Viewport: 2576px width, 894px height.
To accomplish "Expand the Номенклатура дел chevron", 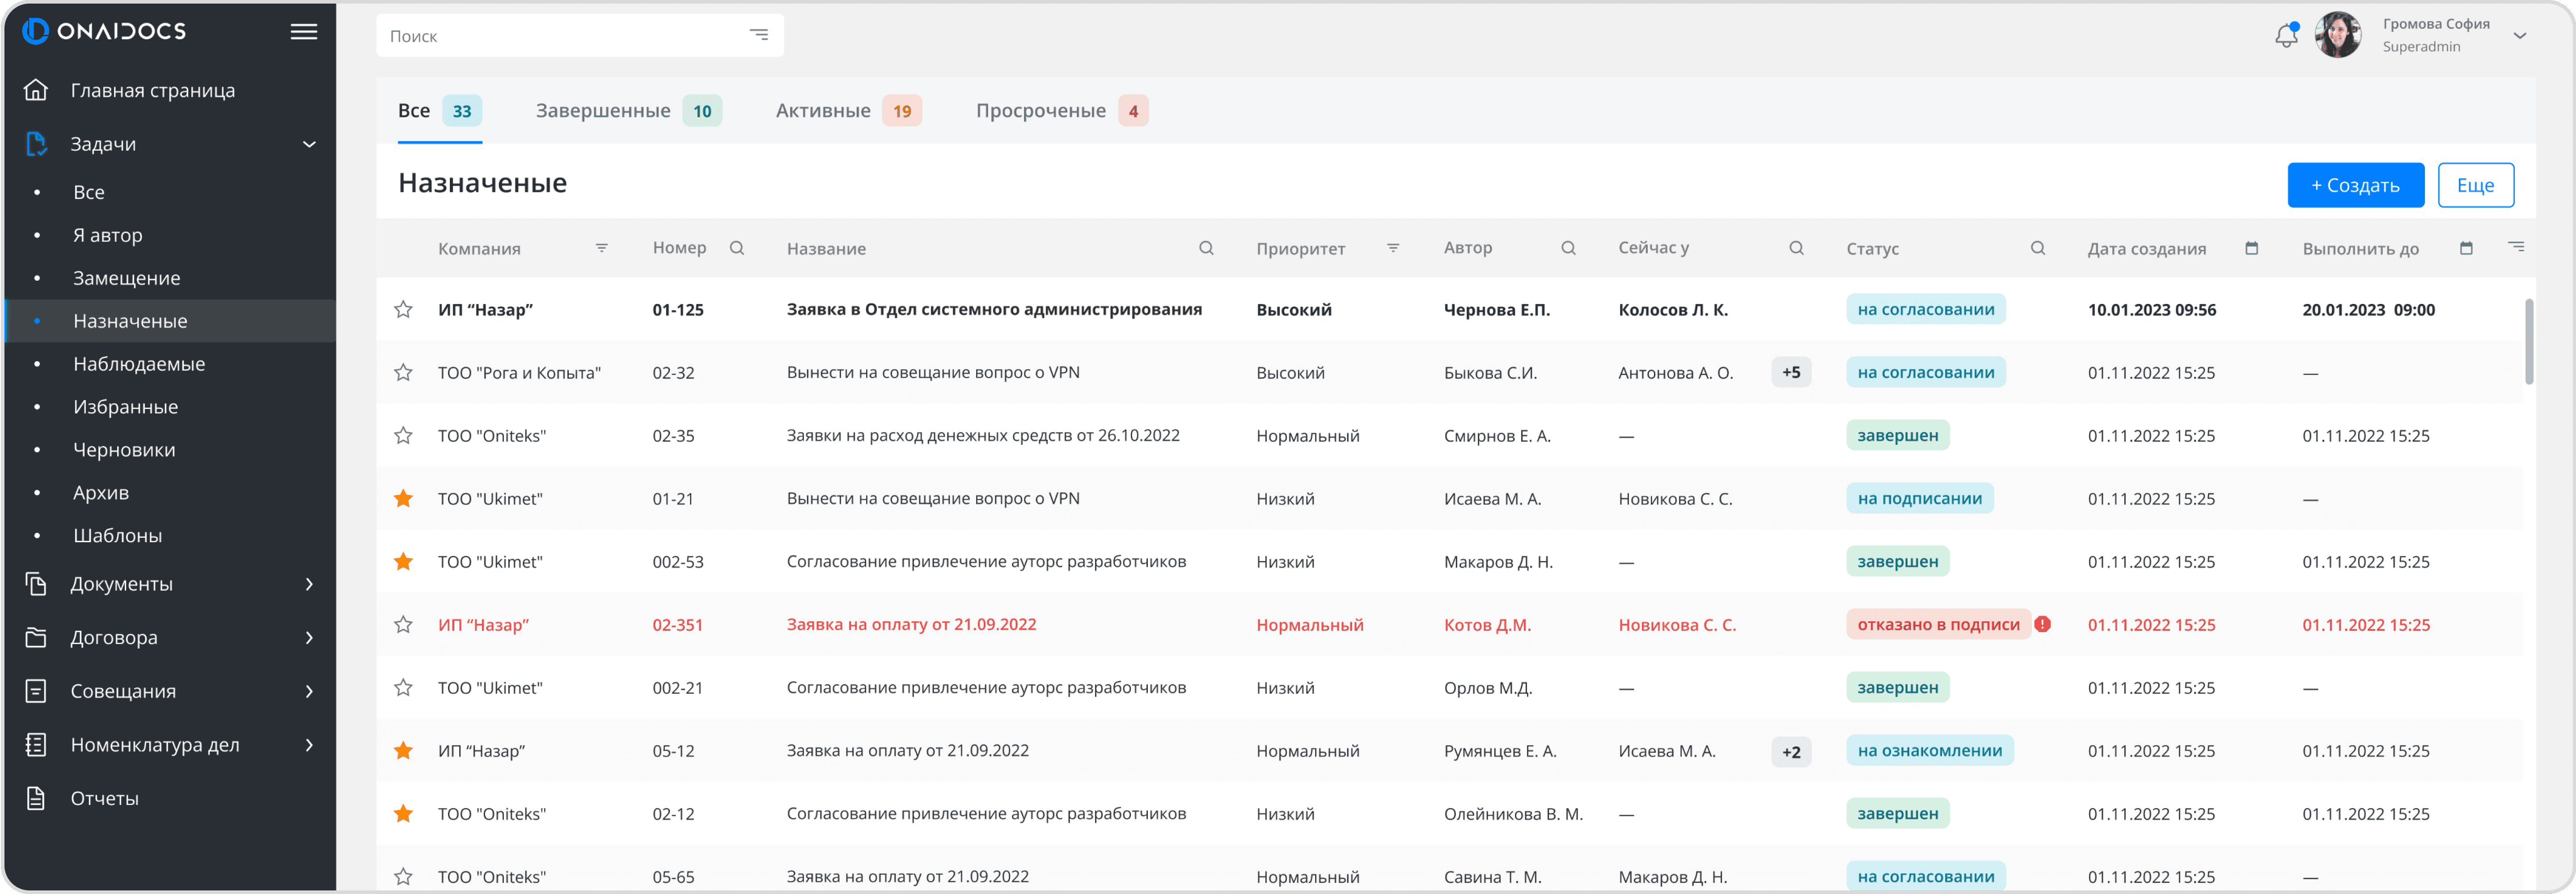I will (309, 745).
